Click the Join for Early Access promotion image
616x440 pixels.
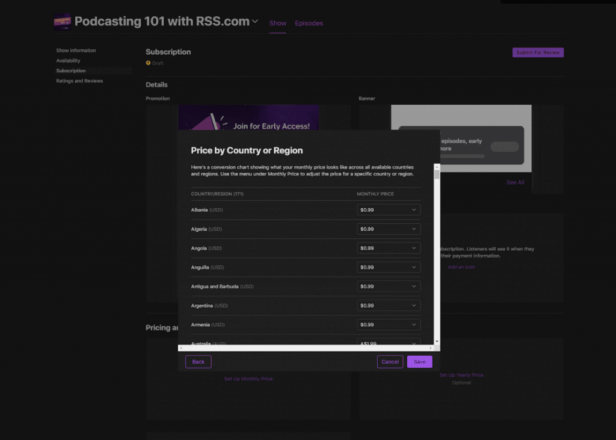coord(248,117)
